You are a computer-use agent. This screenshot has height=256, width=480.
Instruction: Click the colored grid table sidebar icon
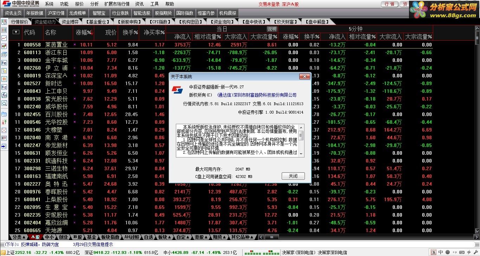[x=4, y=30]
